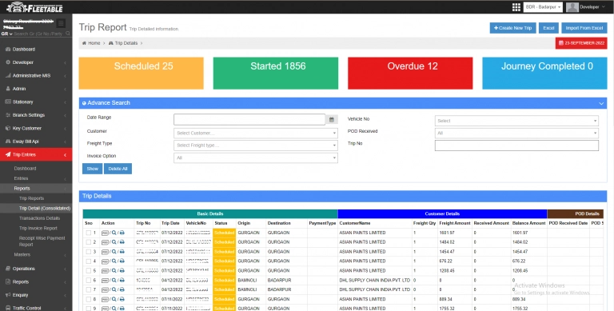Open the Invoice Option dropdown
Viewport: 614px width, 311px height.
[x=256, y=157]
